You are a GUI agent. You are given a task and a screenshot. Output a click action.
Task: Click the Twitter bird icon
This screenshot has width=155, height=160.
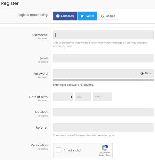point(82,16)
